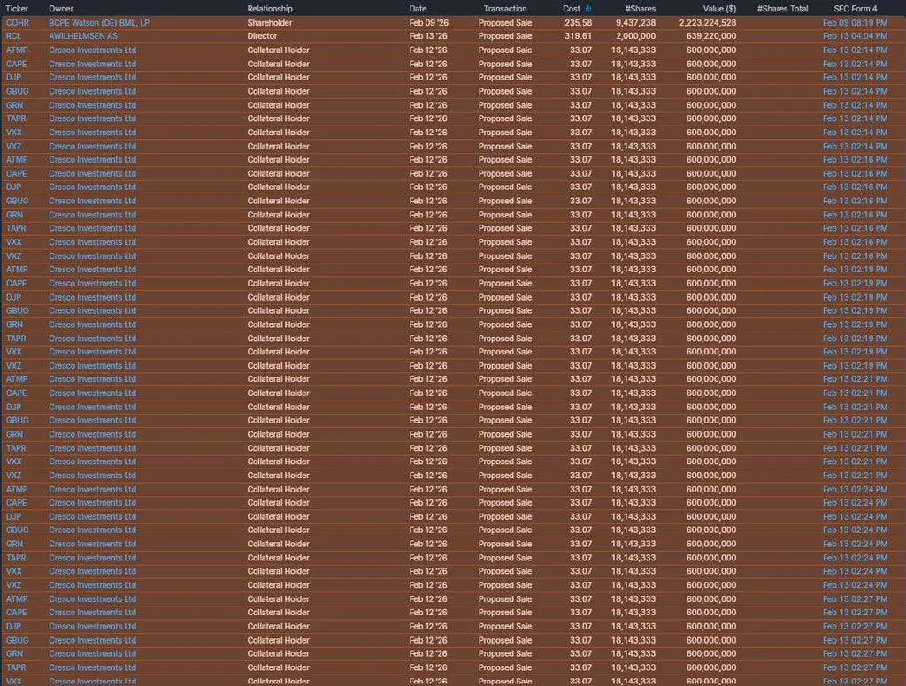Open Cresco Investments Ltd in GBUG 02:27 PM row

click(x=92, y=640)
